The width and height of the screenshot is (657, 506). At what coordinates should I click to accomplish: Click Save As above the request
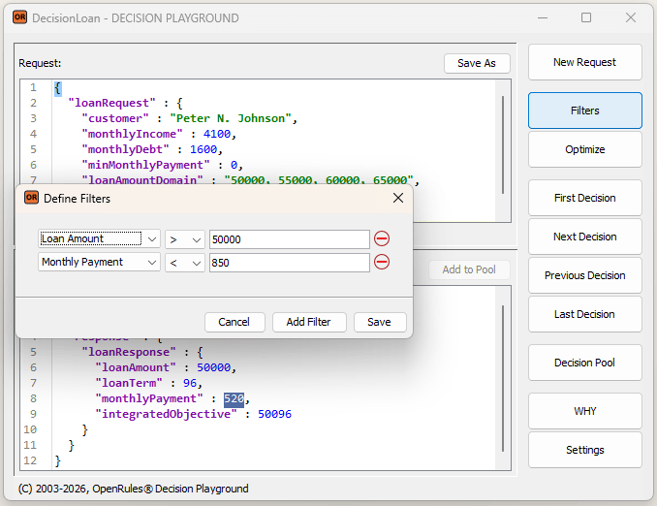[x=476, y=63]
